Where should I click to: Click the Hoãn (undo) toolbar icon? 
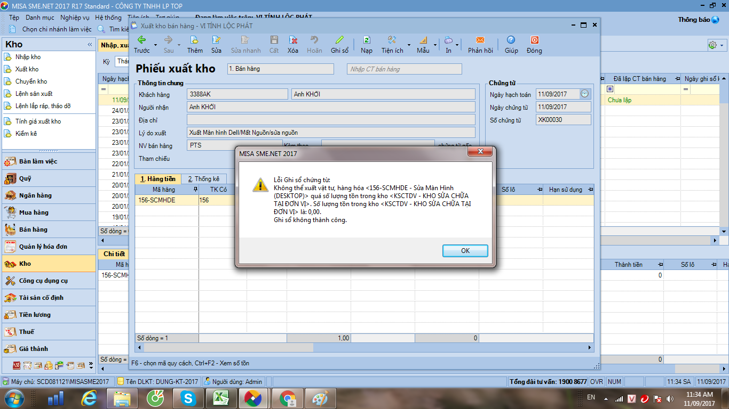pyautogui.click(x=314, y=40)
